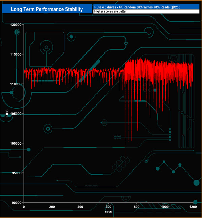This screenshot has width=202, height=218.
Task: Click the secs x-axis label
Action: click(x=108, y=211)
